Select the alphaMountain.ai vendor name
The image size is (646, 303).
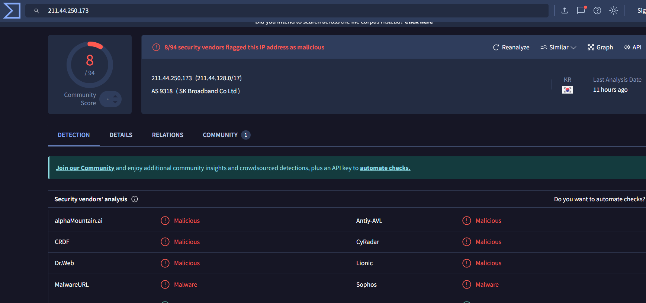78,221
